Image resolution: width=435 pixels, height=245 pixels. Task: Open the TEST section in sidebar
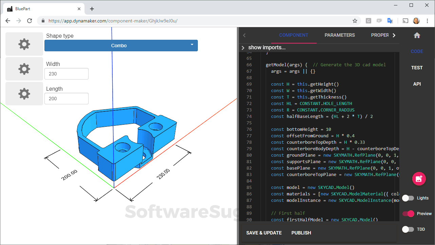(417, 68)
